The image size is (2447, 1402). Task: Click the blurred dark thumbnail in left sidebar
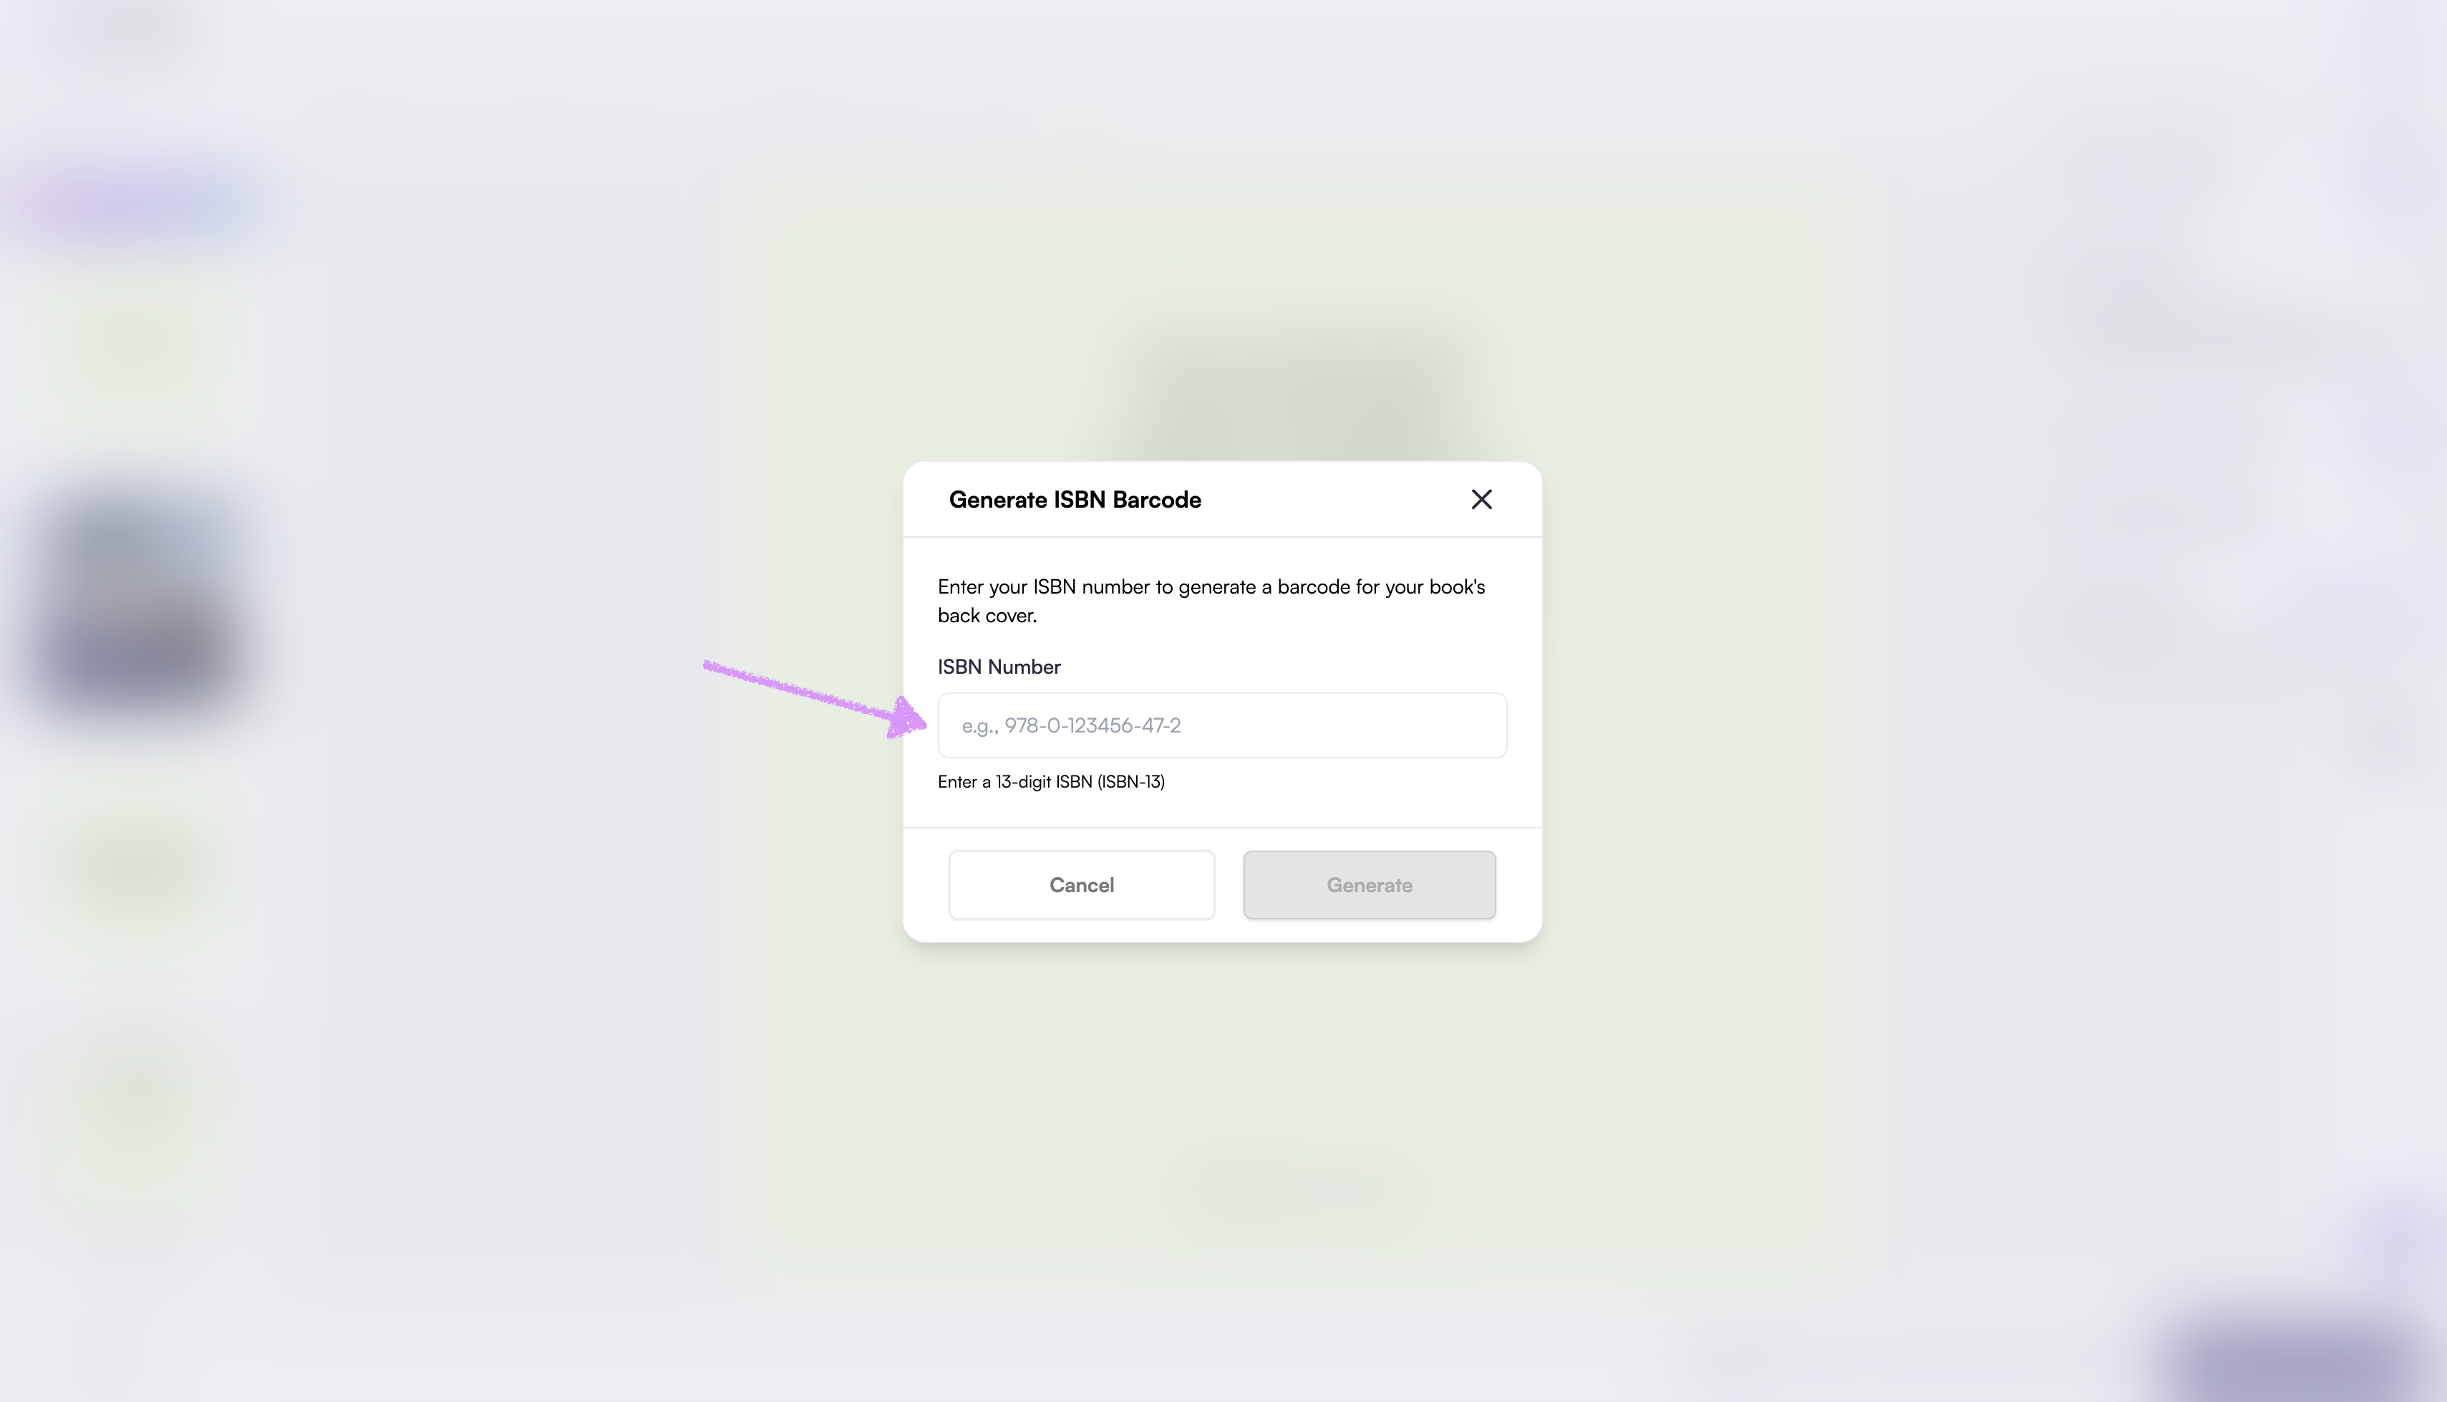[140, 606]
